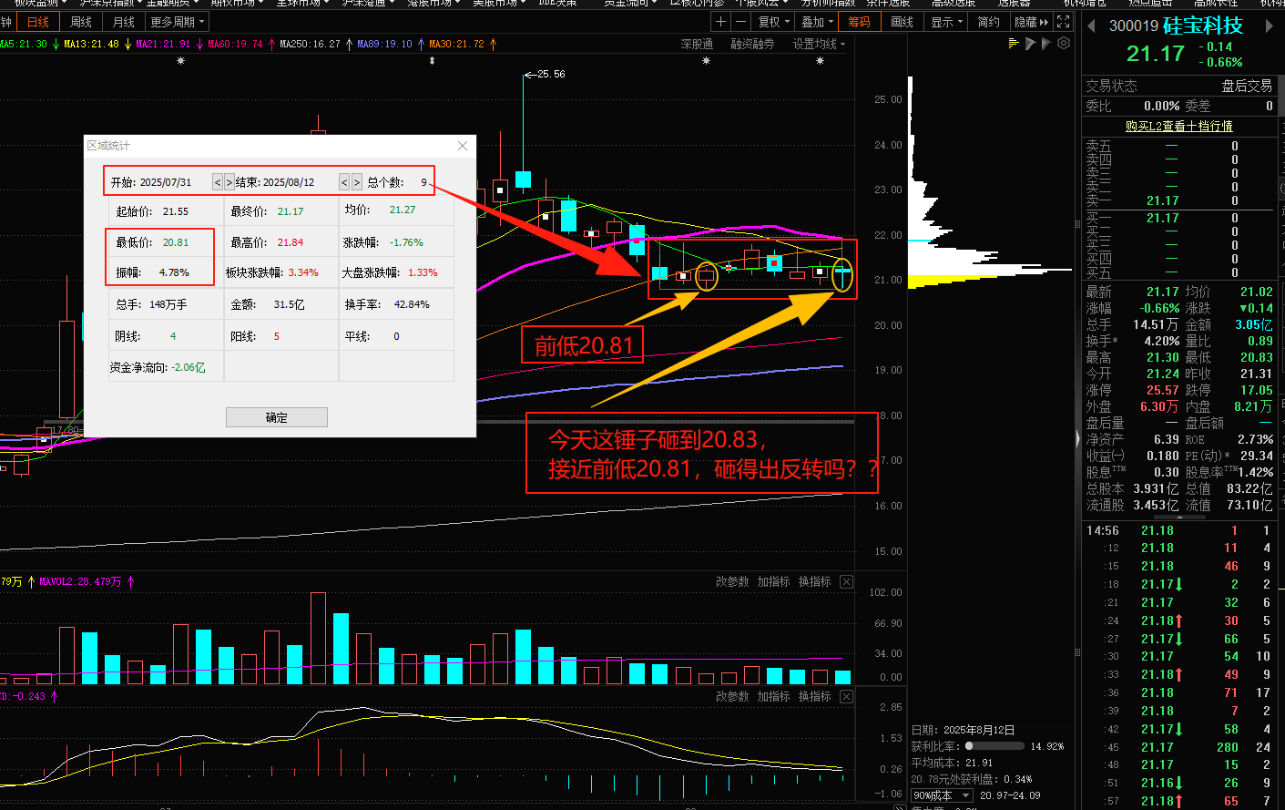This screenshot has width=1285, height=810.
Task: Click MA13:21.48 moving average label
Action: (91, 44)
